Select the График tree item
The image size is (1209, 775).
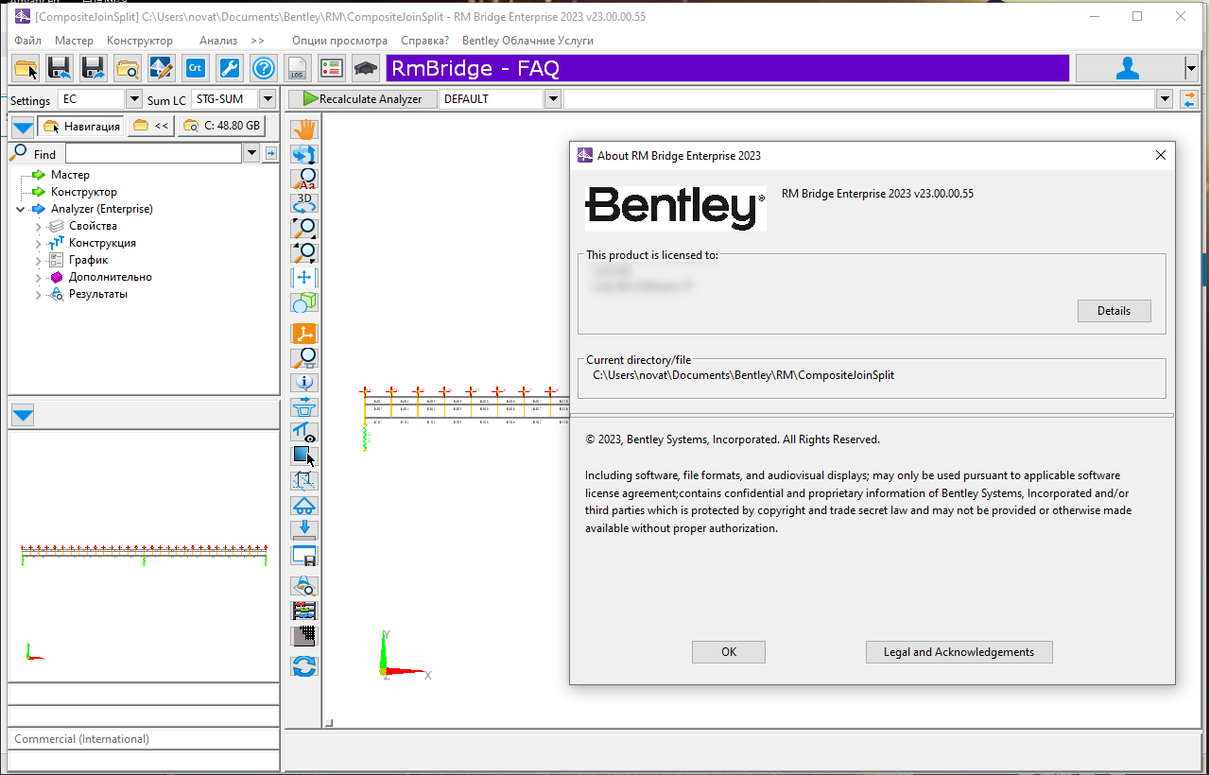point(88,260)
